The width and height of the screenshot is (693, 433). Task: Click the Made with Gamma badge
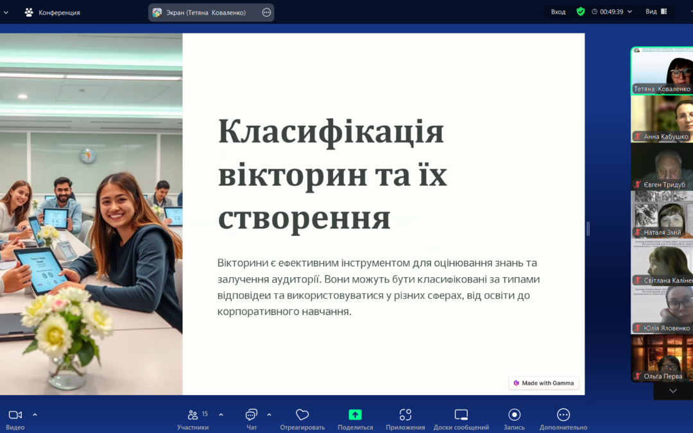(x=543, y=382)
